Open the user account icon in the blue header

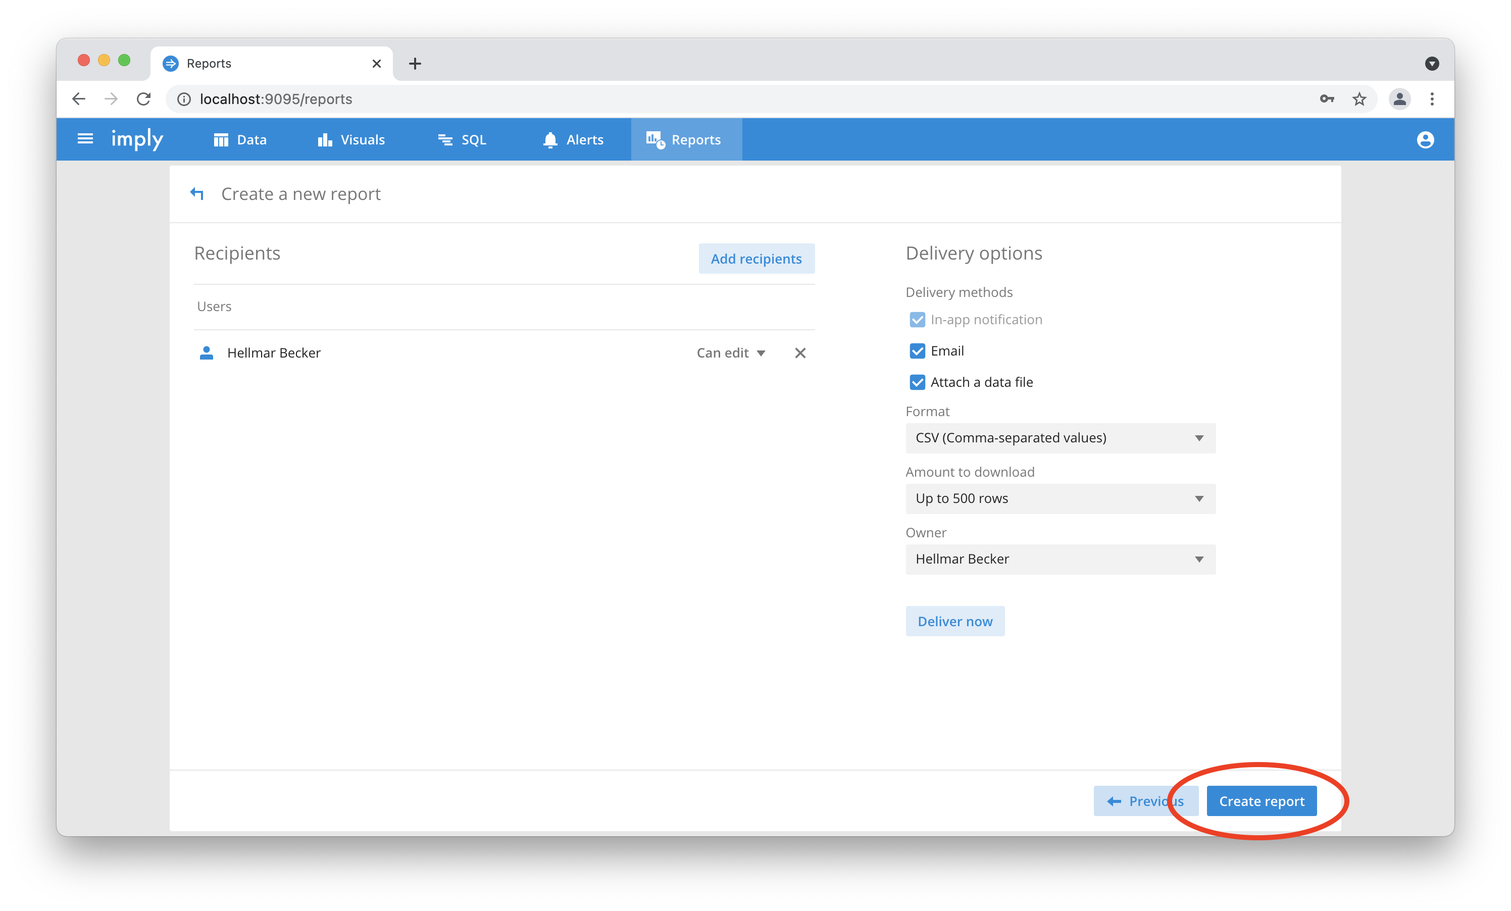point(1425,140)
